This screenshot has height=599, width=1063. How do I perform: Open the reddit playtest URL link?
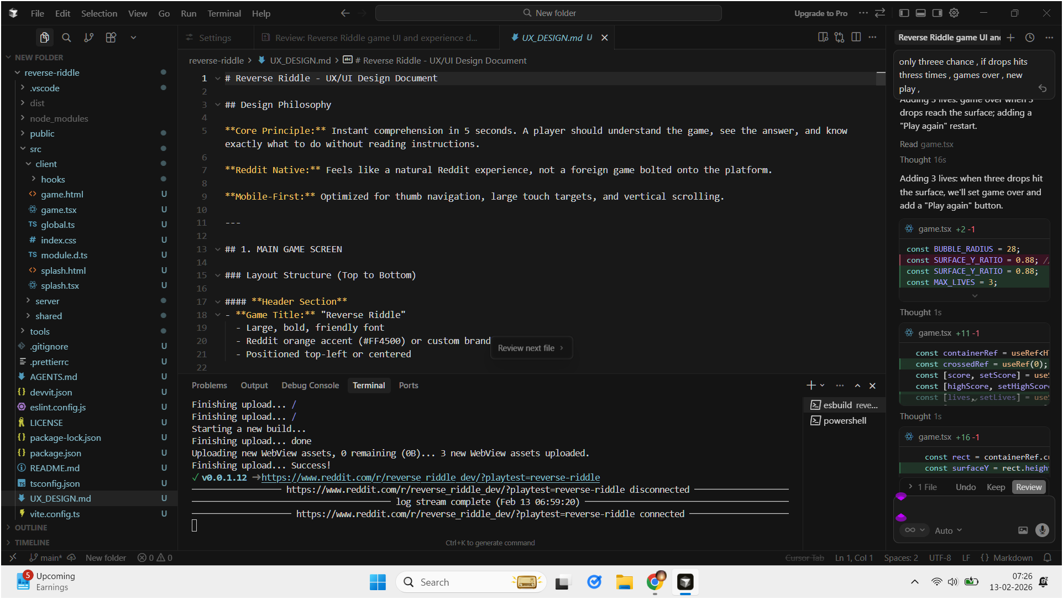(x=431, y=477)
